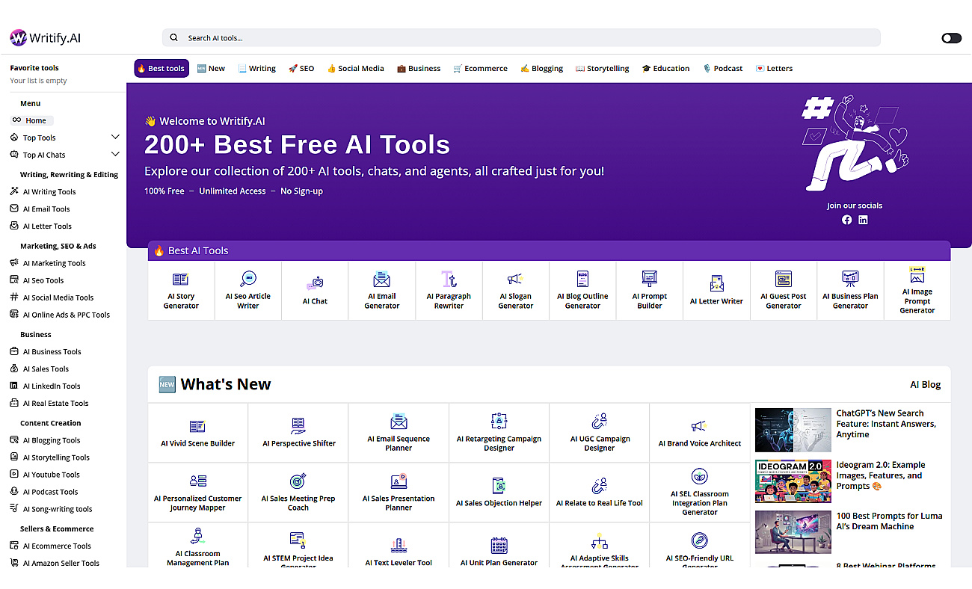972x589 pixels.
Task: Open the Writing category tab
Action: 257,68
